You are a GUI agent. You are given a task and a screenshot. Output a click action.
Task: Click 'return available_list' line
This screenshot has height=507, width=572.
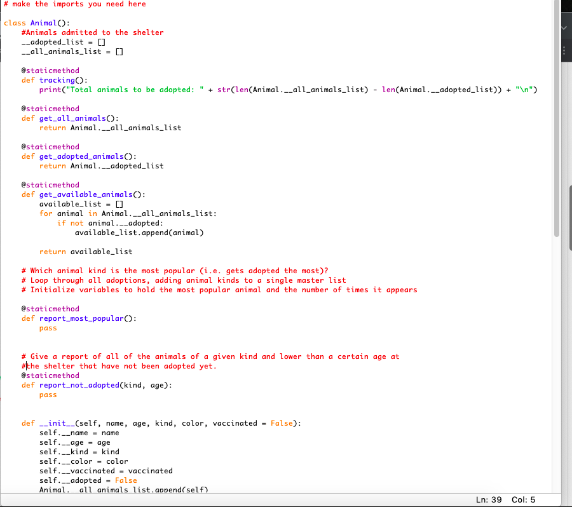point(86,252)
